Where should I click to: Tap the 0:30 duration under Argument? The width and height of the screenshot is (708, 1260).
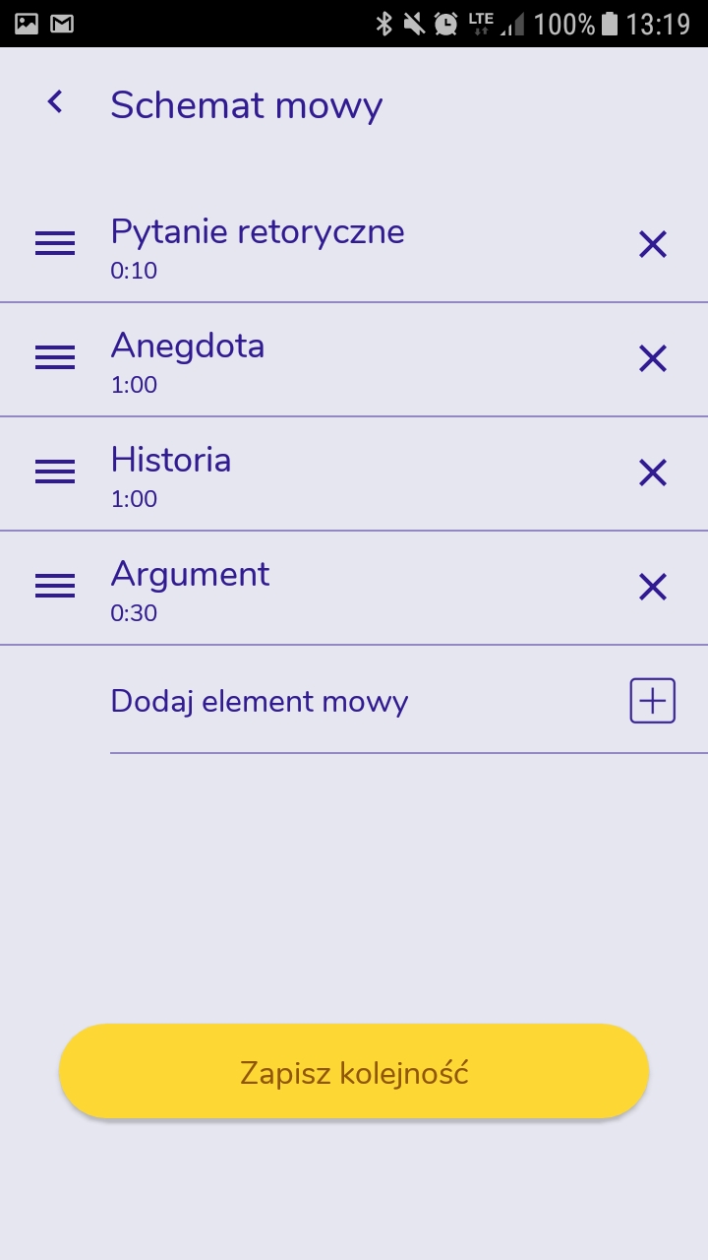(134, 613)
